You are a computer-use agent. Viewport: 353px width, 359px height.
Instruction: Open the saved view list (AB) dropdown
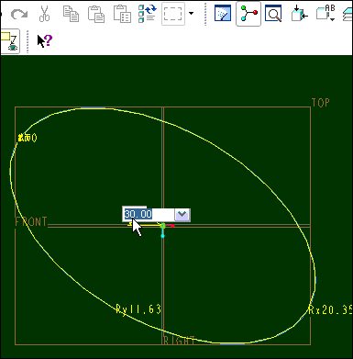click(x=325, y=14)
